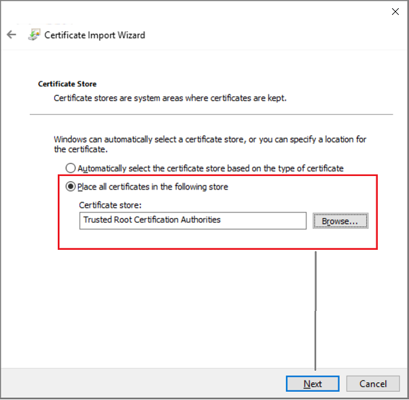
Task: Click the Certificate Import Wizard title text
Action: (x=94, y=35)
